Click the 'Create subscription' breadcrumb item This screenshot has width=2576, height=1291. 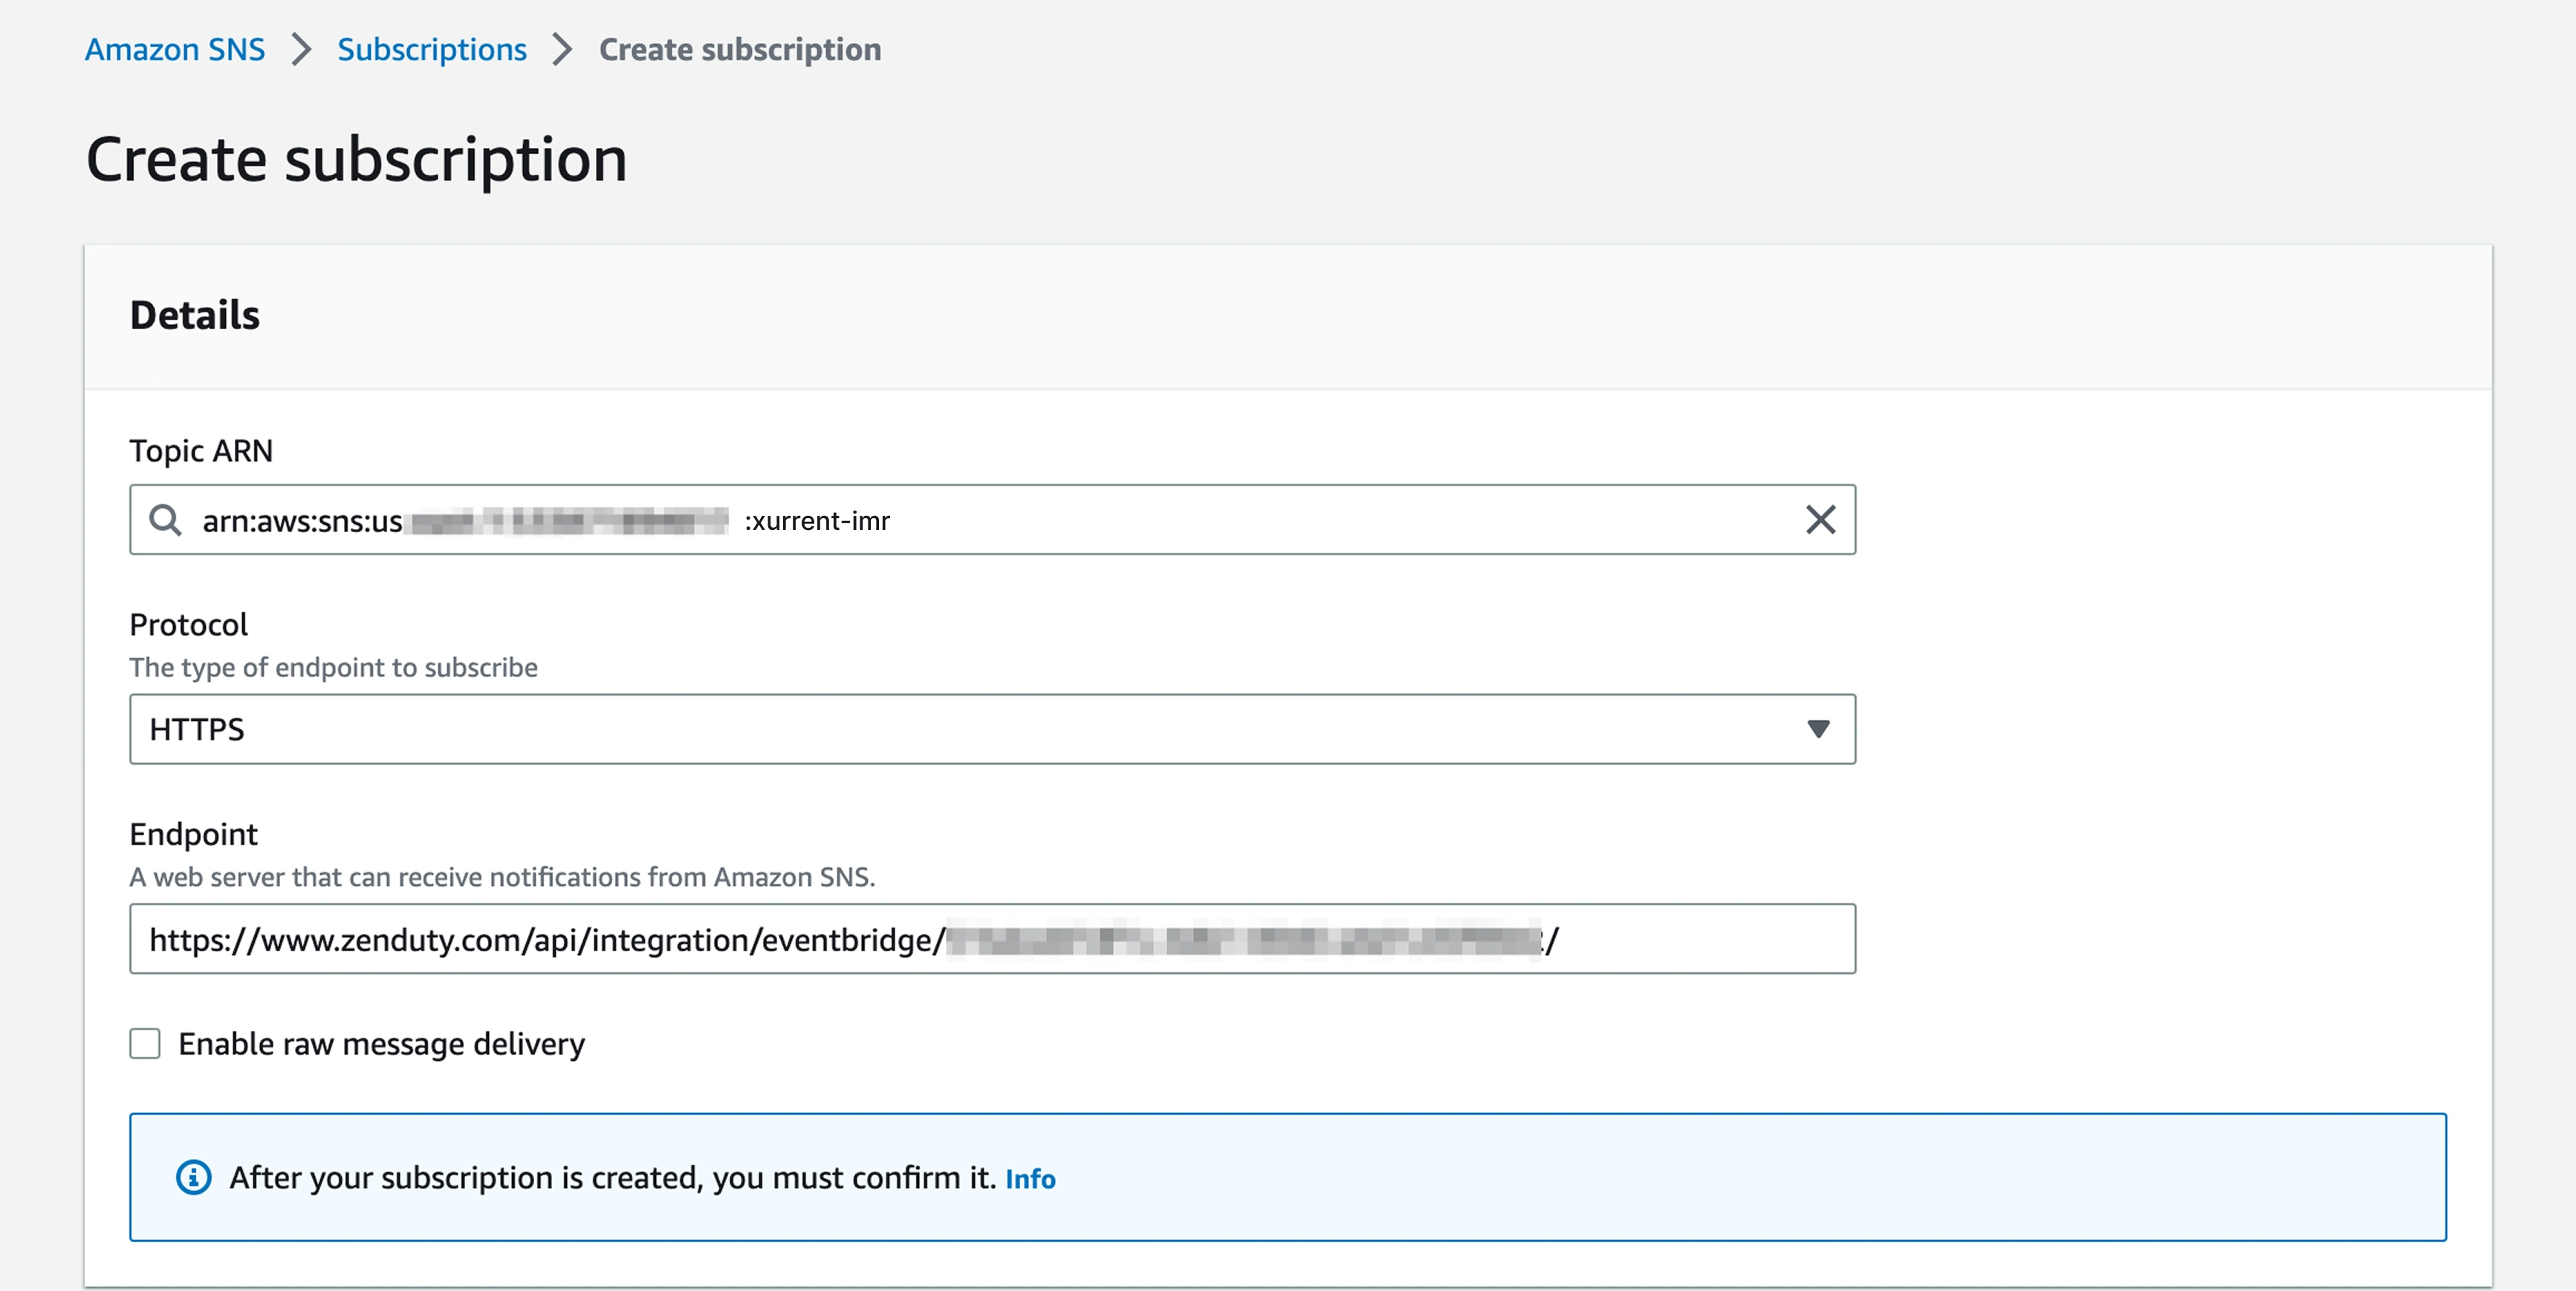[x=740, y=49]
